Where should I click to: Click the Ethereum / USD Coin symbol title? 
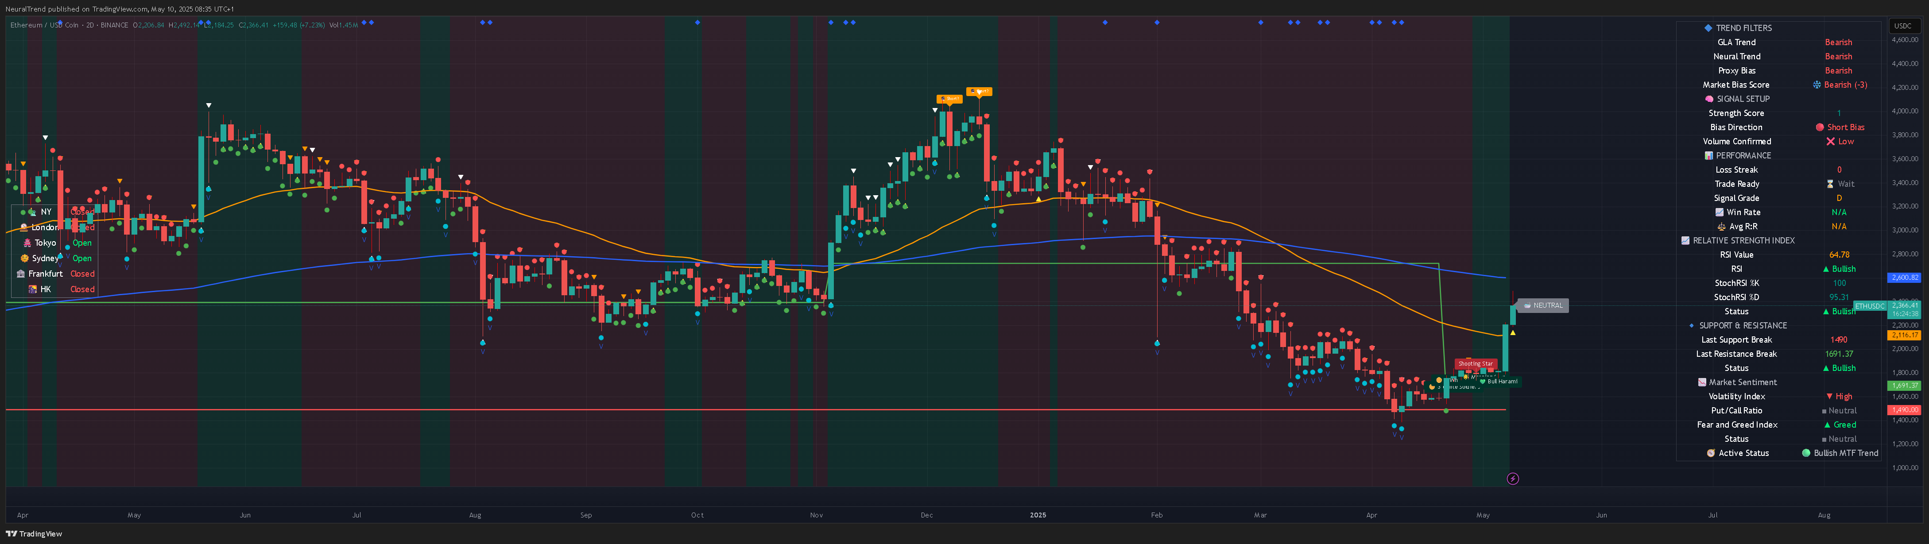(x=44, y=25)
